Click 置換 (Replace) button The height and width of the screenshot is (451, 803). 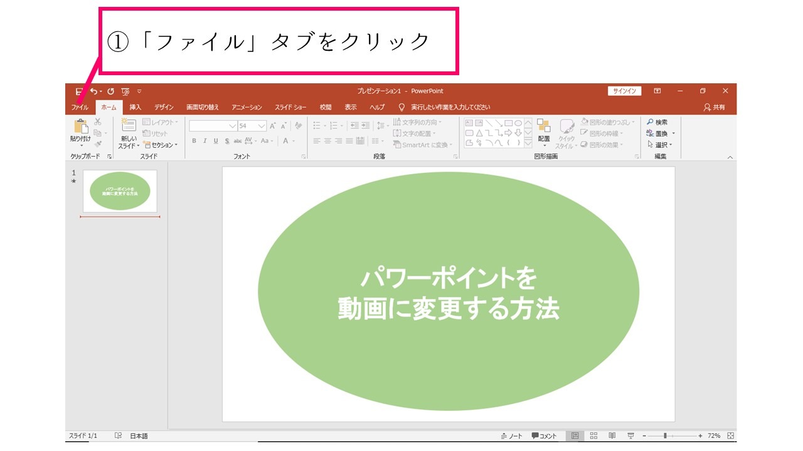pos(661,133)
